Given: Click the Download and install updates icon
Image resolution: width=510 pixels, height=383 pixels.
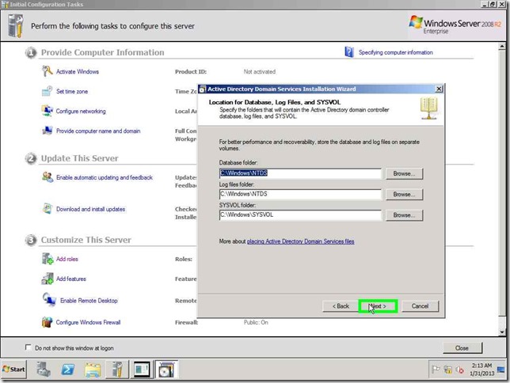Looking at the screenshot, I should tap(48, 209).
